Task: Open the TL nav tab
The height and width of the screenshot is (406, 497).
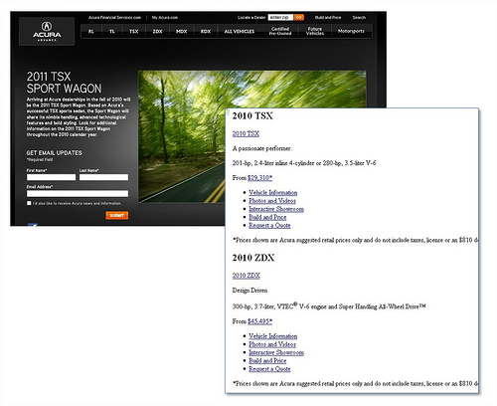Action: click(x=112, y=31)
